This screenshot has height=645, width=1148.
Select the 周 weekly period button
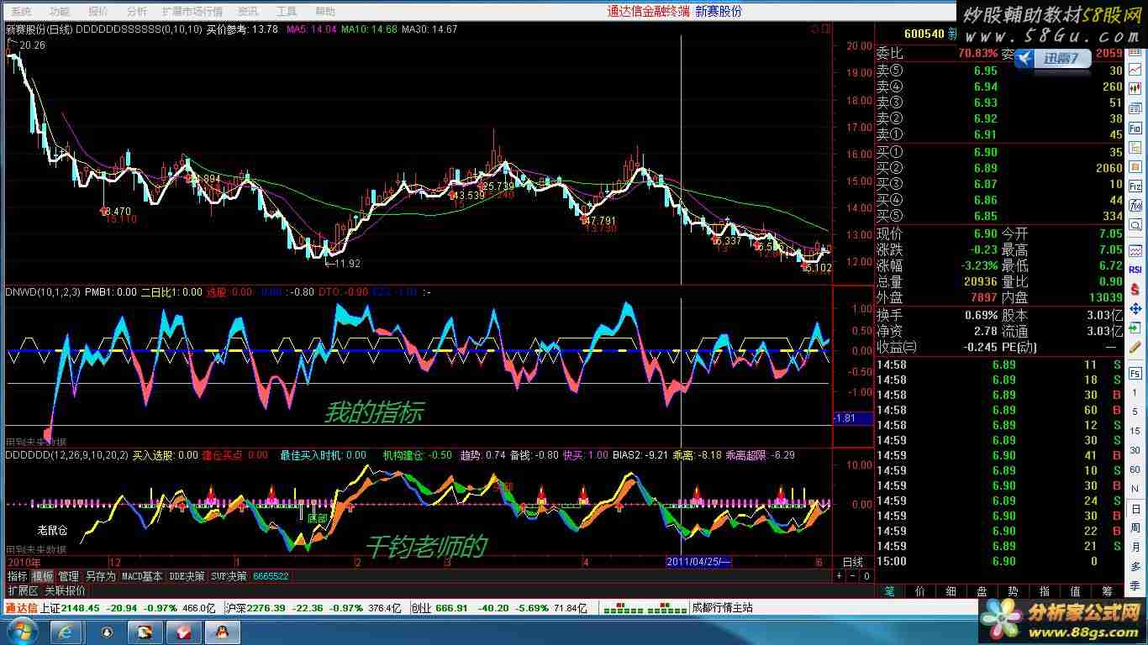coord(1135,527)
